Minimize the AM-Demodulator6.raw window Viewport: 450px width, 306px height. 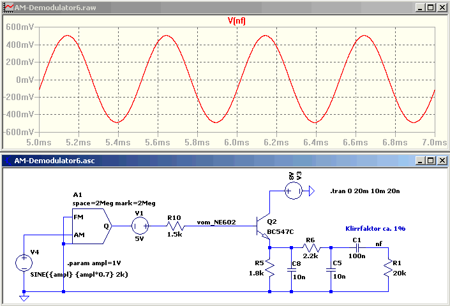click(420, 8)
